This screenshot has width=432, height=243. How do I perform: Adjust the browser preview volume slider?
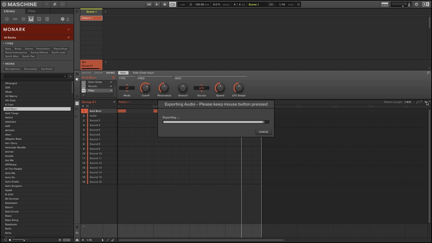[x=21, y=240]
